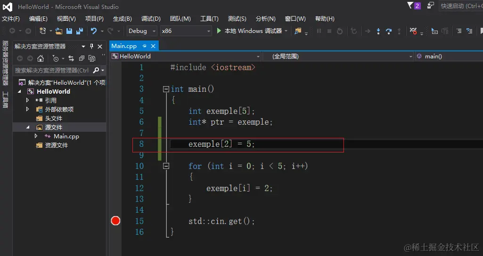The image size is (483, 256).
Task: Open the 测试(S) menu
Action: [237, 19]
